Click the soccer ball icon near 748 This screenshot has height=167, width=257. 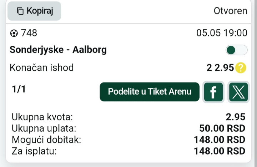14,33
